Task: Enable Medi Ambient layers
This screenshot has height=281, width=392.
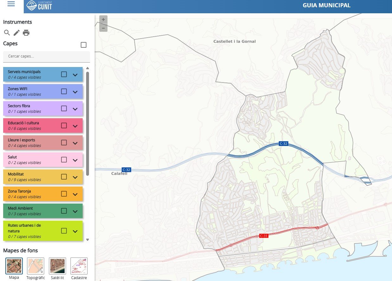Action: click(x=64, y=211)
